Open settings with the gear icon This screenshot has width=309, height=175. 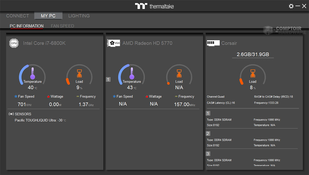pyautogui.click(x=291, y=6)
